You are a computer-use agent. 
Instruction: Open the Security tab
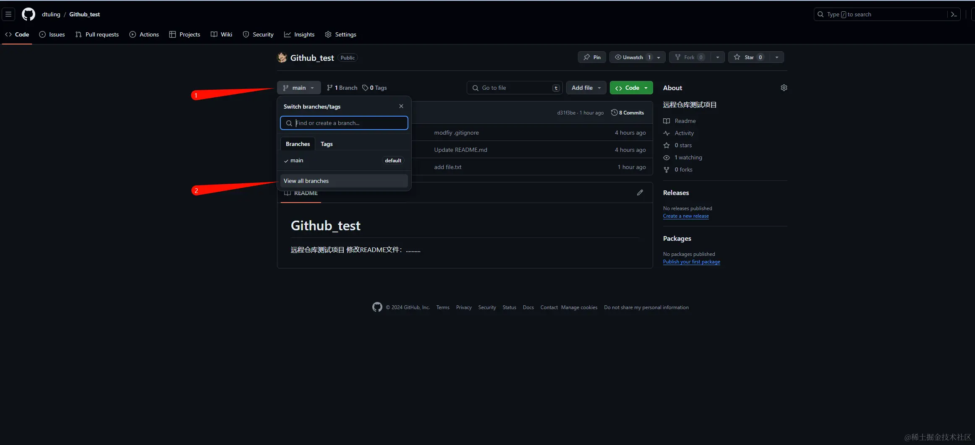[x=258, y=34]
